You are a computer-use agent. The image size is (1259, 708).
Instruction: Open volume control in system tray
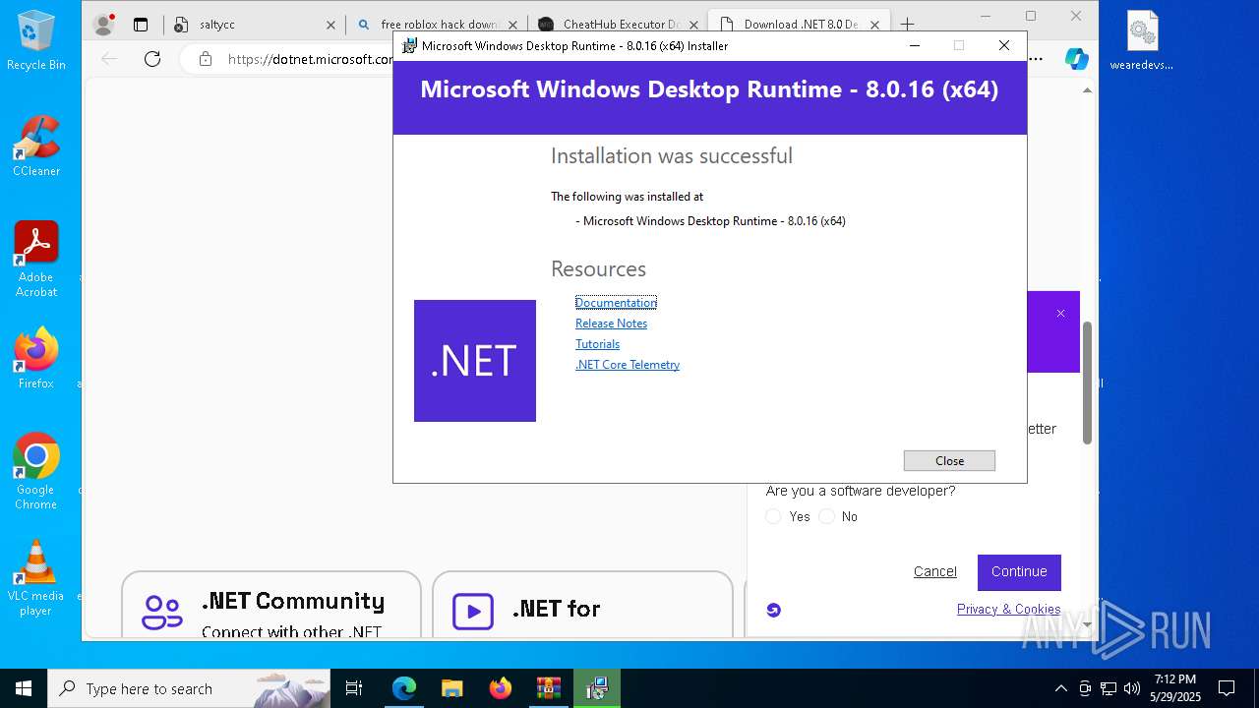tap(1132, 688)
